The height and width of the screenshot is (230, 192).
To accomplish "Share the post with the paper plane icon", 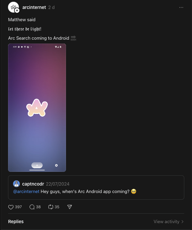I will pos(70,207).
